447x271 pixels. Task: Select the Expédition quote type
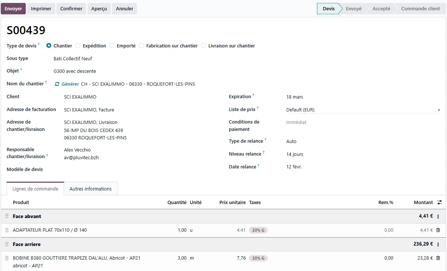[78, 46]
